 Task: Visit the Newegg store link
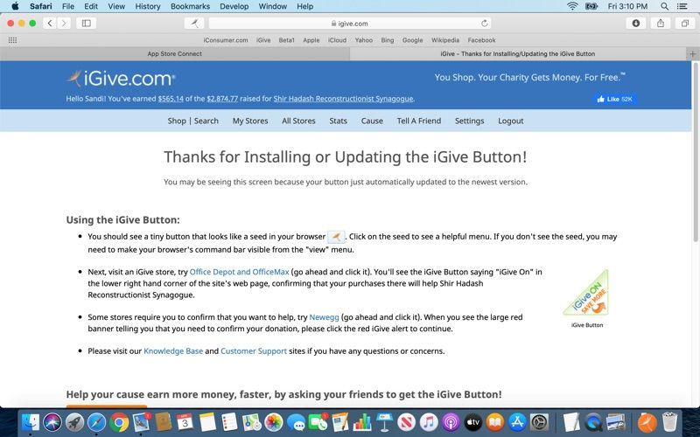coord(324,317)
